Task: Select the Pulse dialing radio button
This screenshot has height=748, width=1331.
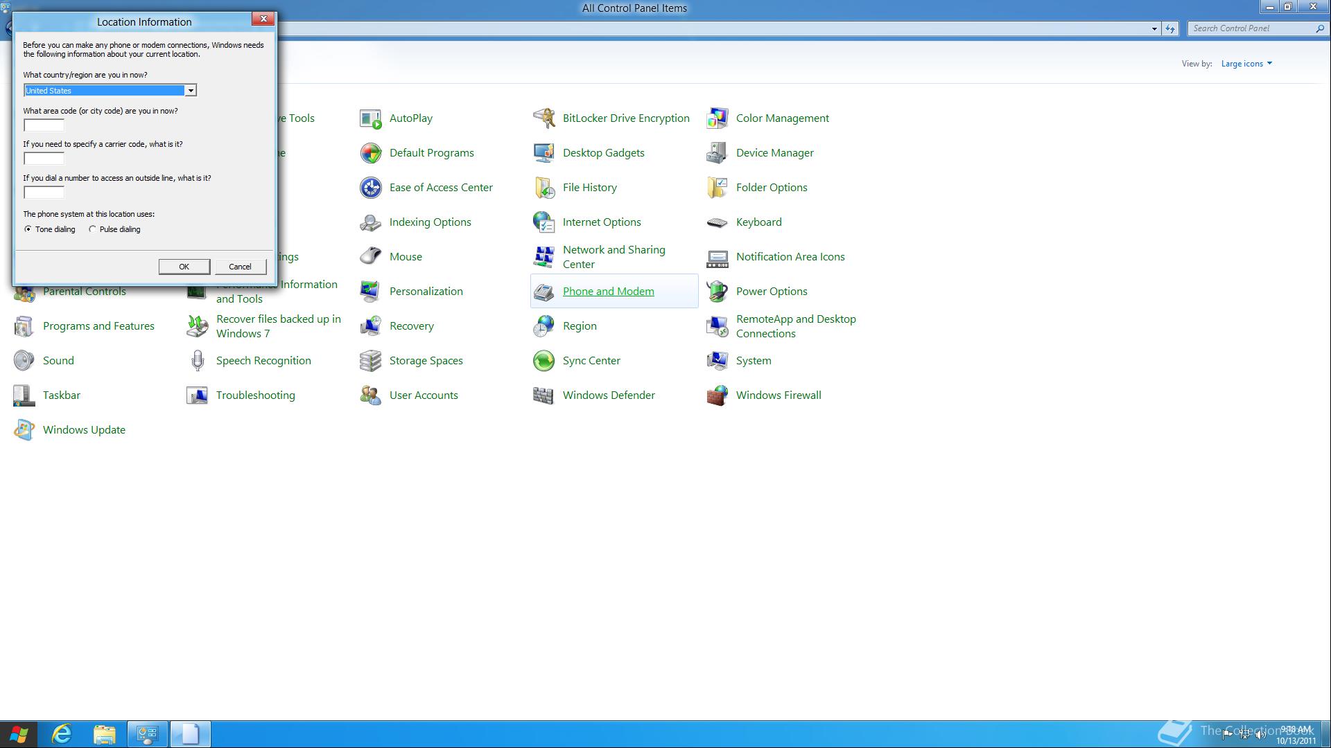Action: (92, 229)
